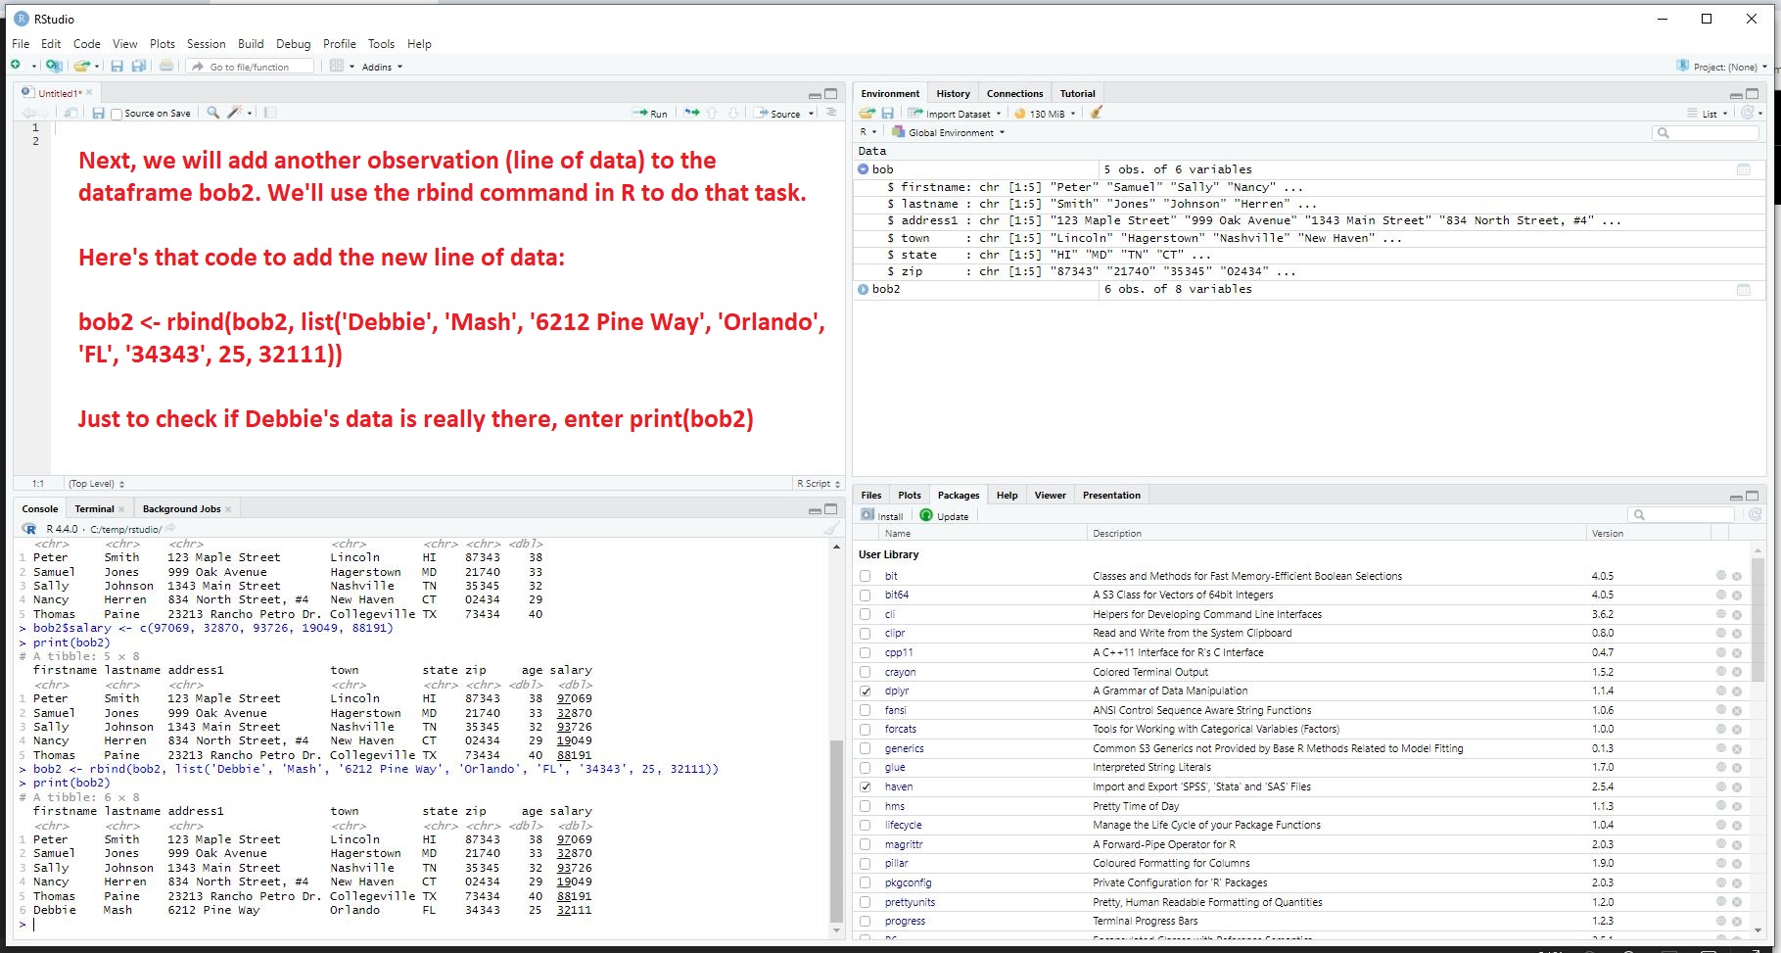
Task: Open the Session menu
Action: click(206, 44)
